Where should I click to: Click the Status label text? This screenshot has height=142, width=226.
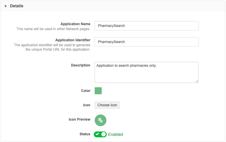point(85,134)
